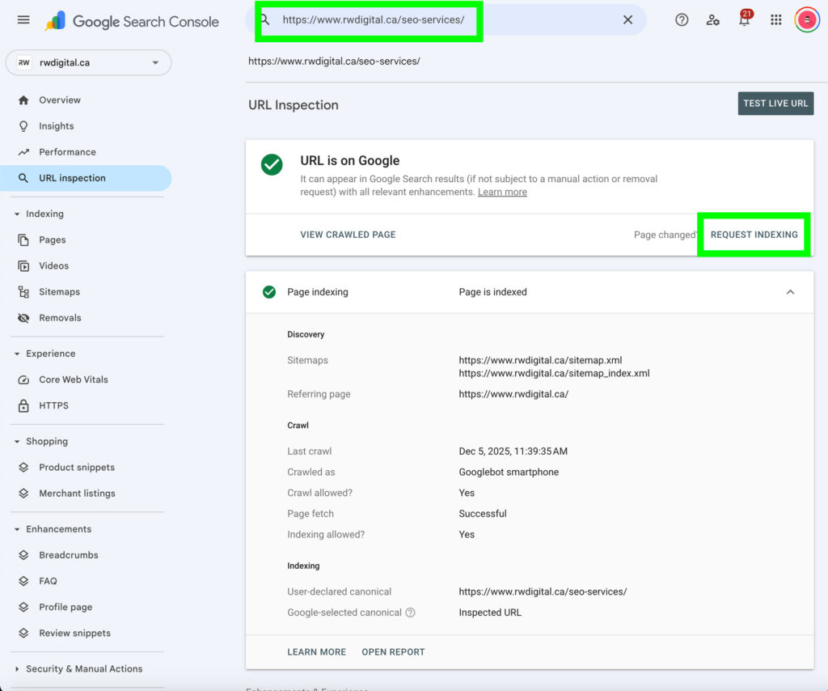The height and width of the screenshot is (691, 828).
Task: Open Core Web Vitals in sidebar
Action: coord(73,379)
